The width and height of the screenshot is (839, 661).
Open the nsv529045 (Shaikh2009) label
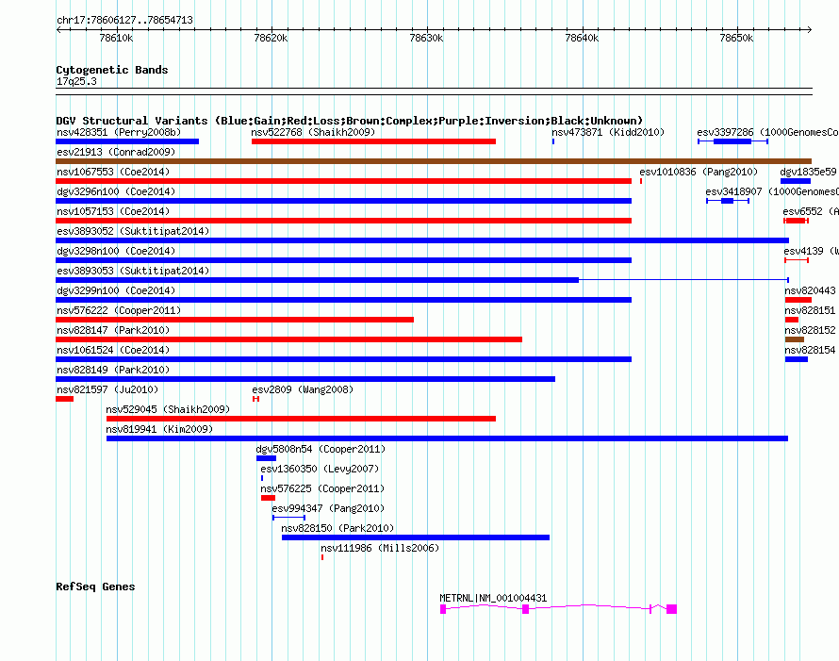click(x=168, y=409)
